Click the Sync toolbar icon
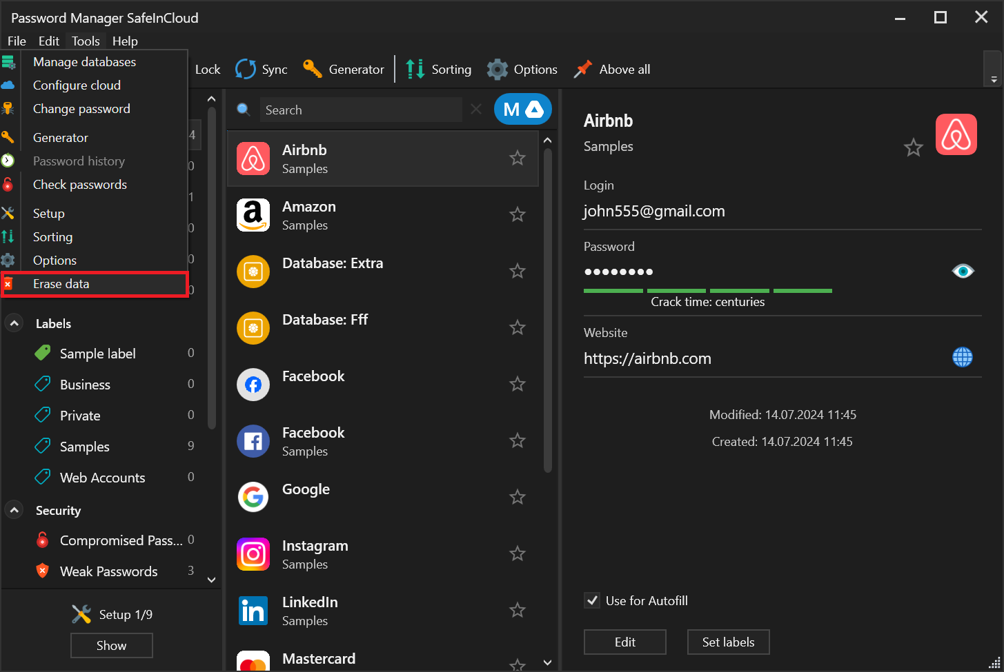 pyautogui.click(x=246, y=69)
